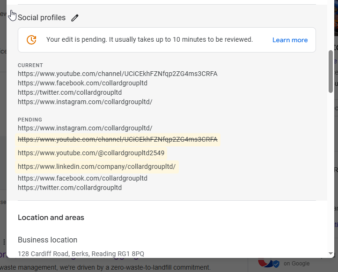Click the three-dot menu behind the dialog
338x272 pixels.
(4, 242)
